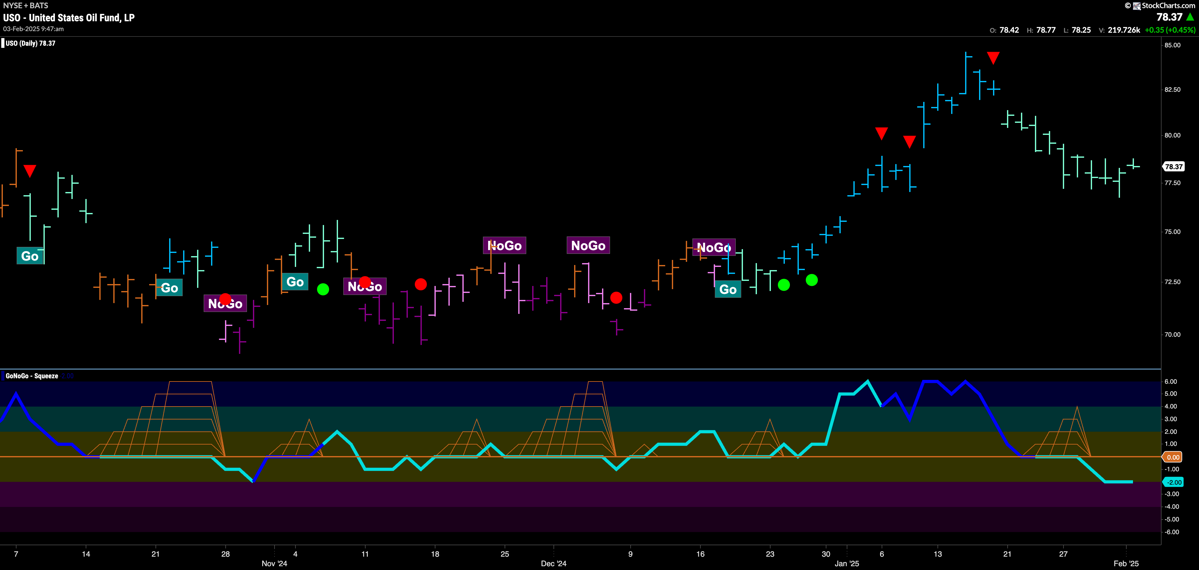Click the large 78.37 last price at top right
The height and width of the screenshot is (570, 1199).
click(x=1169, y=17)
